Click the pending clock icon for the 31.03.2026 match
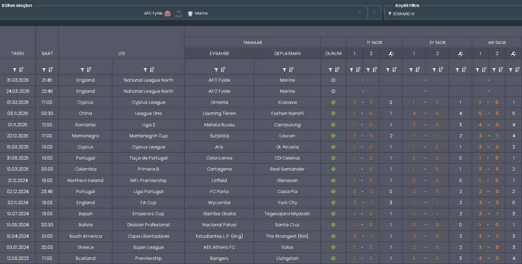522x264 pixels. [x=334, y=80]
